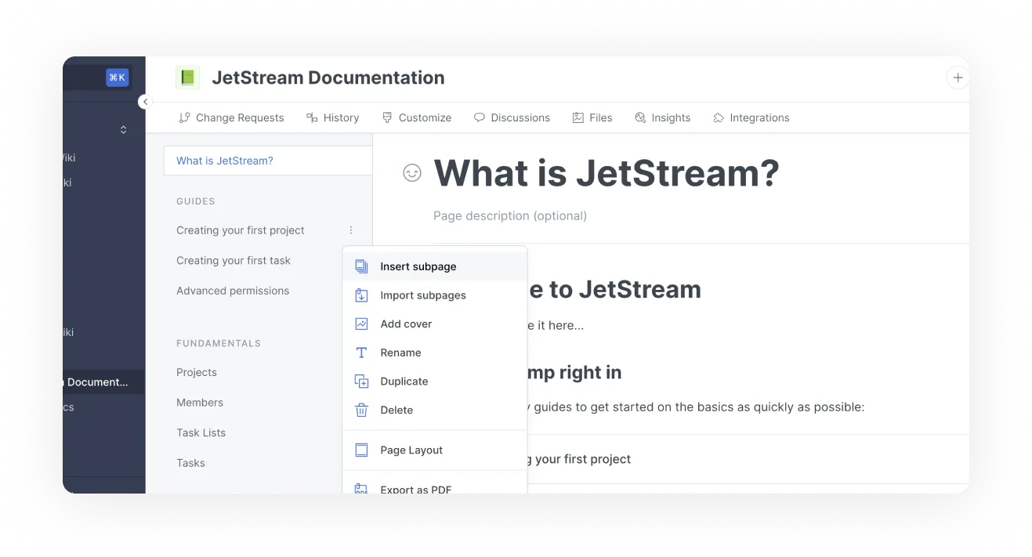Click the Duplicate icon
1032x557 pixels.
coord(361,382)
